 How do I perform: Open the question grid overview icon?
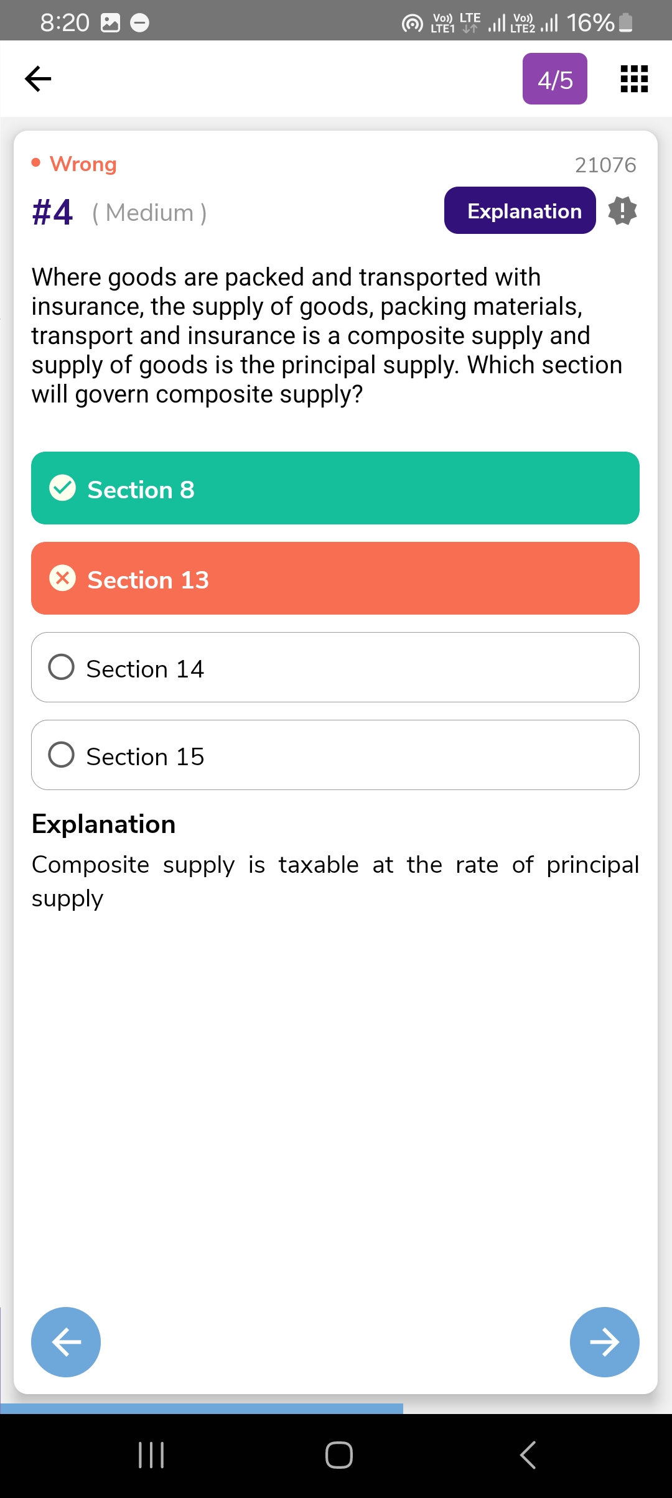tap(634, 79)
